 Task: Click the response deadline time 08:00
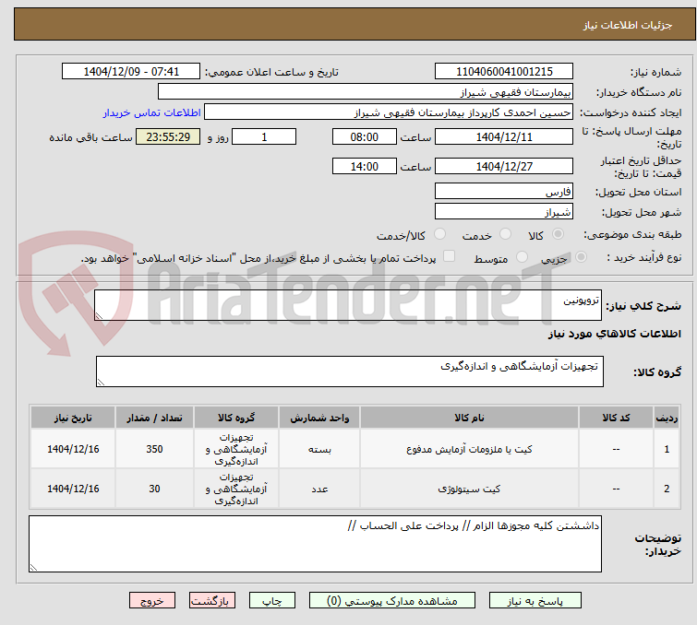365,136
